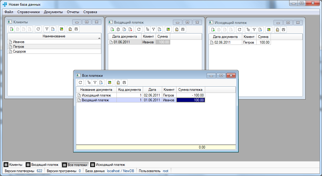Screen dimensions: 322x176
Task: Select the Исходящий платеж row in Все платежи
Action: click(96, 95)
